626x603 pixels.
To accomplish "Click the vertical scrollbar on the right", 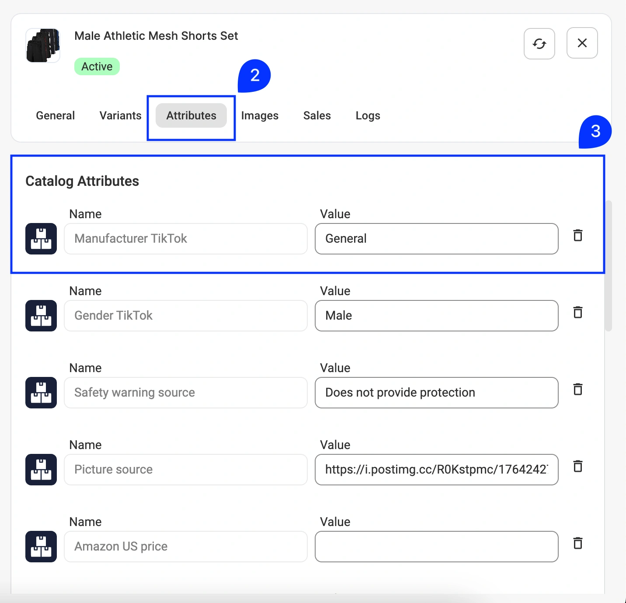I will (x=608, y=266).
